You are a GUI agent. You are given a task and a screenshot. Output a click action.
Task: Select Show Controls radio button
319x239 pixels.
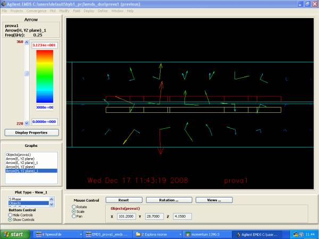10,220
